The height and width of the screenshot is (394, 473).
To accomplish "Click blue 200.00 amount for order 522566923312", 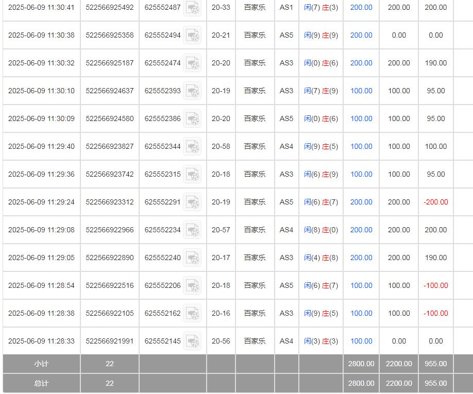I will (361, 202).
